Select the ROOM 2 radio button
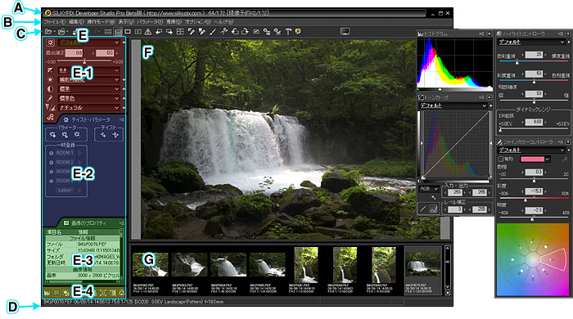The height and width of the screenshot is (319, 573). pos(51,163)
